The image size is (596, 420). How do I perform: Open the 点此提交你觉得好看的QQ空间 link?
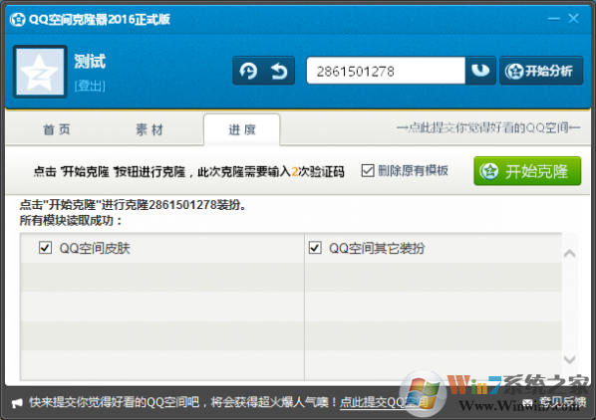[x=488, y=127]
